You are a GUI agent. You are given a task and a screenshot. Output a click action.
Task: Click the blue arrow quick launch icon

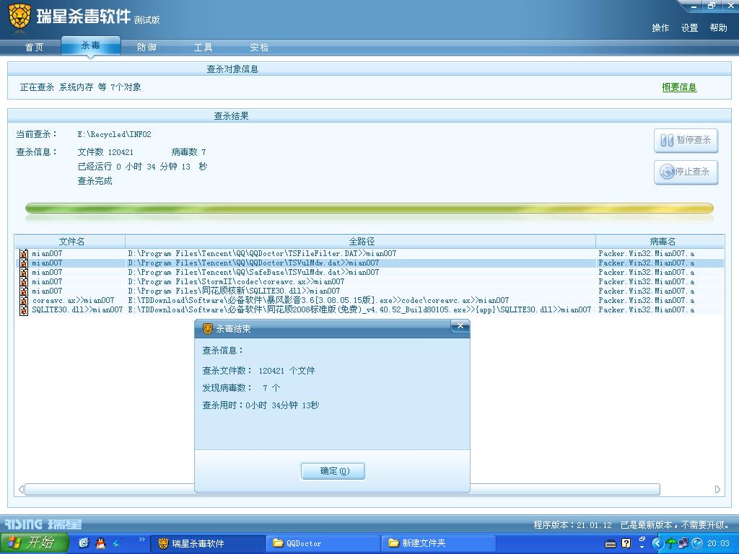(116, 543)
